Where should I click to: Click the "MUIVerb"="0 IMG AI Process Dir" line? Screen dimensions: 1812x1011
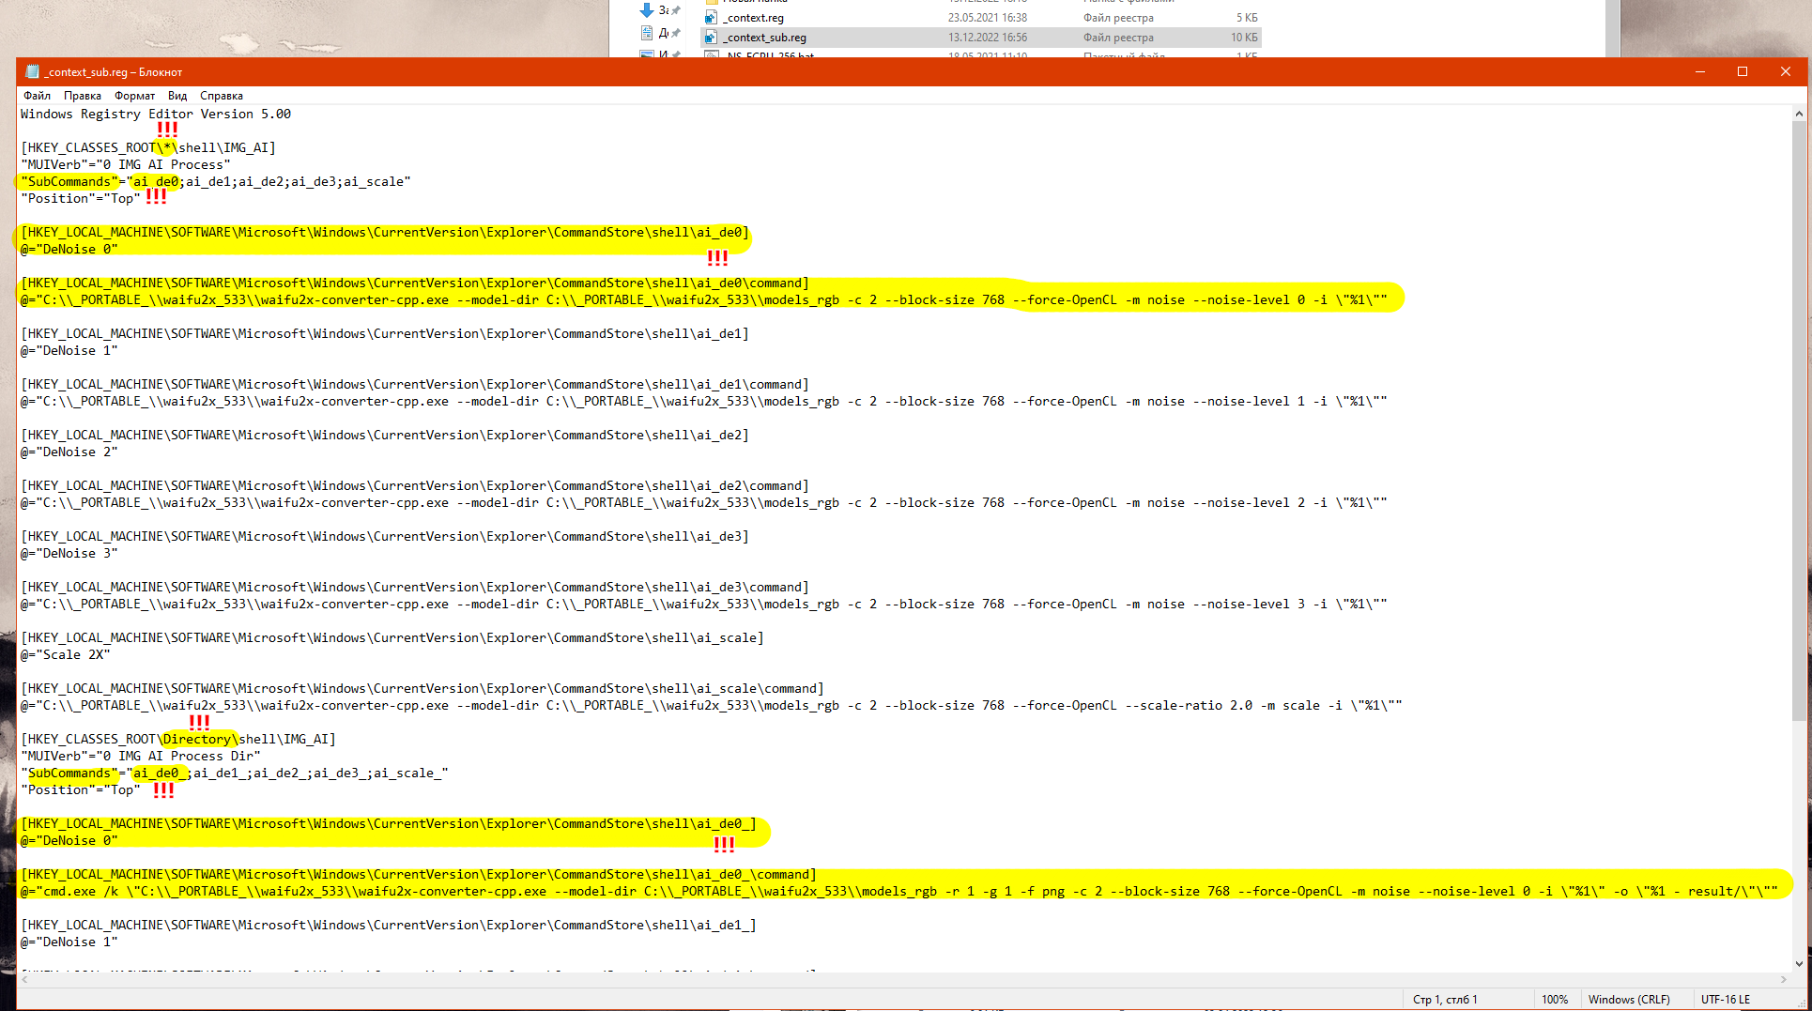click(x=141, y=757)
